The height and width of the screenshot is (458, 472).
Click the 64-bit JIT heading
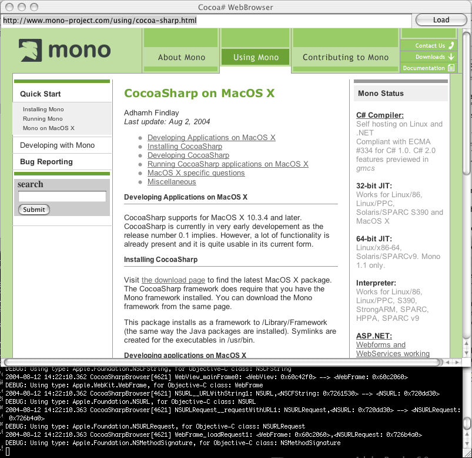tap(374, 239)
